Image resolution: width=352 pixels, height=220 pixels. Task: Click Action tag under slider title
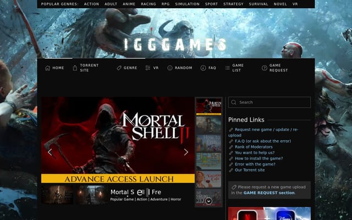(x=142, y=199)
